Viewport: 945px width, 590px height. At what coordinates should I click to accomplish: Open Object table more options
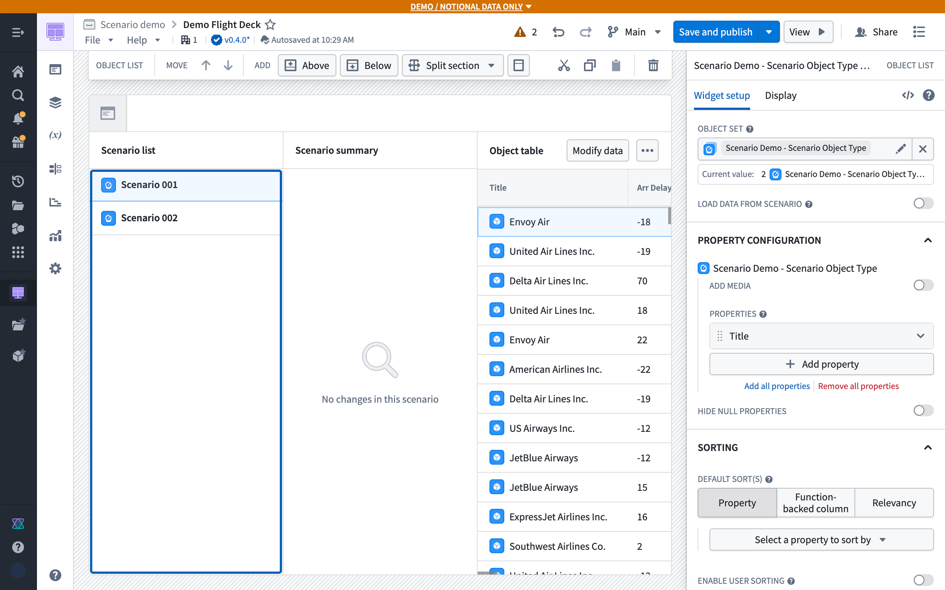[647, 150]
